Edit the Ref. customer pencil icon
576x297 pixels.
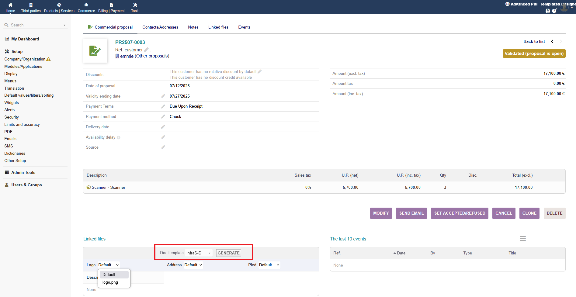pos(146,50)
